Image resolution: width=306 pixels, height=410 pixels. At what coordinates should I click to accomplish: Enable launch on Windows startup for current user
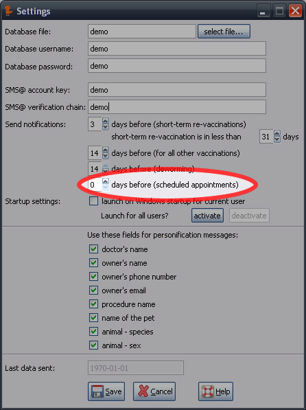[93, 201]
